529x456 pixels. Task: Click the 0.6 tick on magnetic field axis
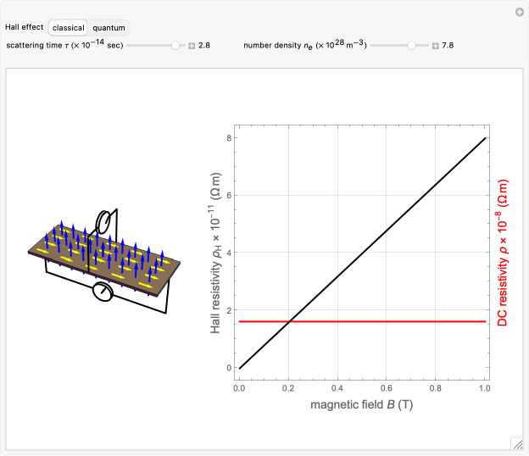point(387,388)
